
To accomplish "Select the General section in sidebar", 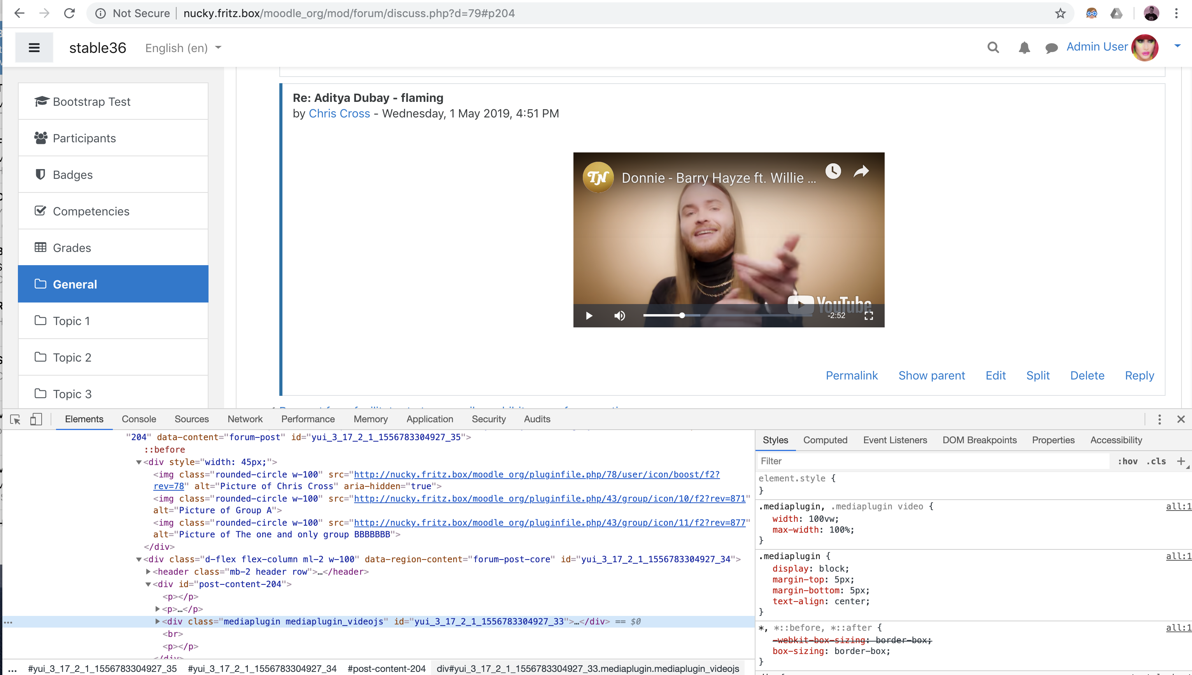I will pyautogui.click(x=113, y=284).
